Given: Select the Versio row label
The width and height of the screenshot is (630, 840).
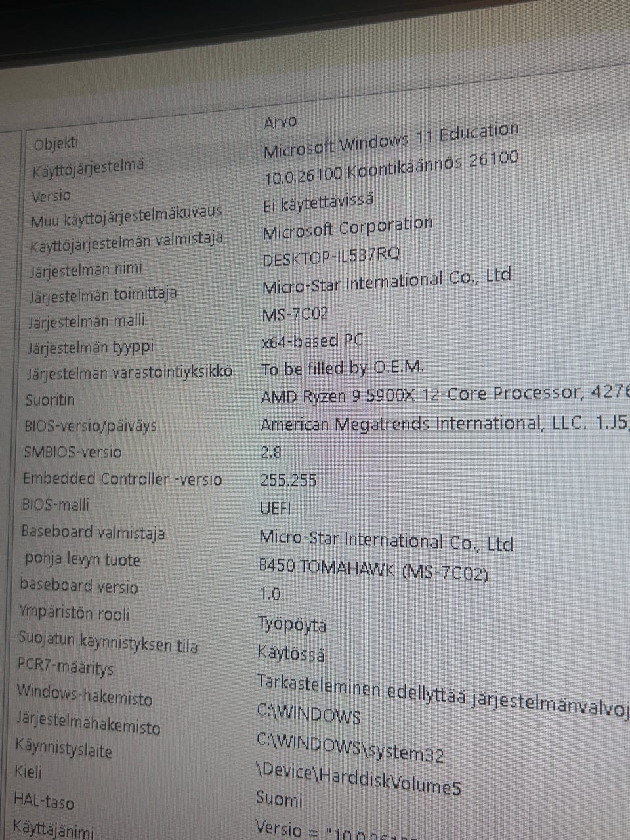Looking at the screenshot, I should (51, 196).
